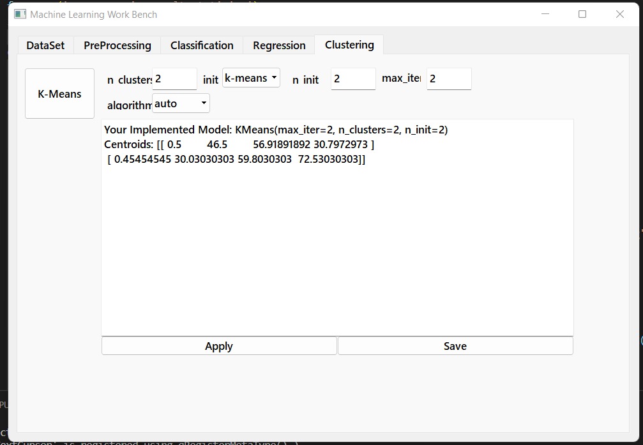The height and width of the screenshot is (445, 643).
Task: Click the Apply button
Action: click(219, 346)
